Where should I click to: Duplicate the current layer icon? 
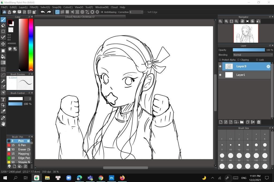click(x=248, y=122)
